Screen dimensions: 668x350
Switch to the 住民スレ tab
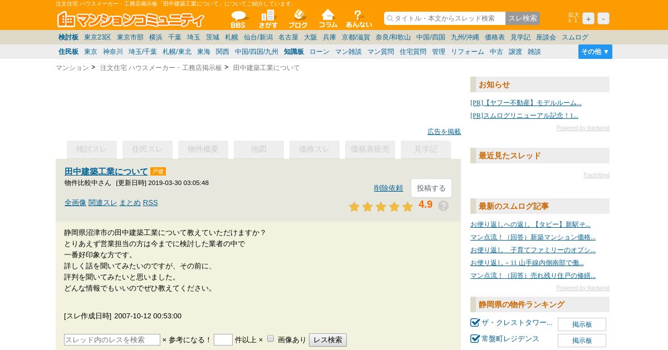[148, 149]
